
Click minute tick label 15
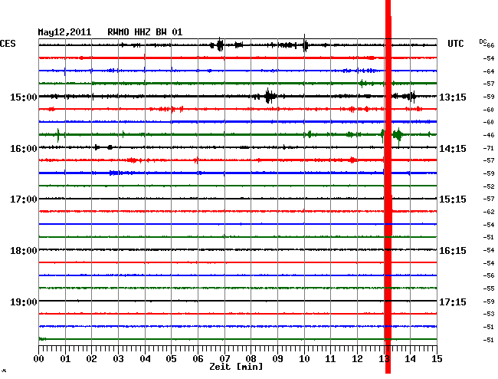click(437, 359)
